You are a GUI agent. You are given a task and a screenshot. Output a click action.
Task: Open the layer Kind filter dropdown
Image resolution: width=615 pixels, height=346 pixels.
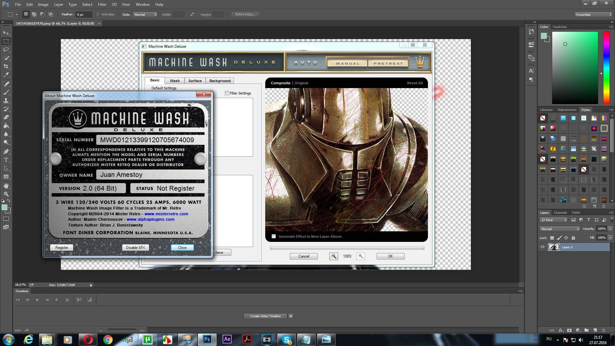tap(554, 220)
